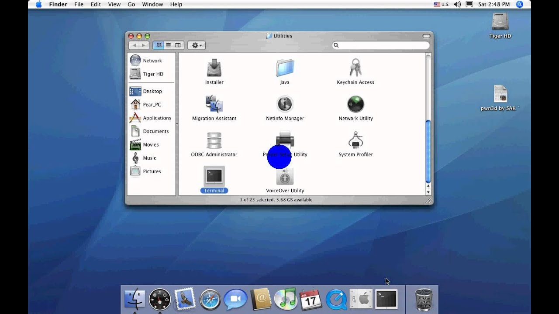Viewport: 559px width, 314px height.
Task: Select the VoiceOver Utility icon
Action: pyautogui.click(x=285, y=177)
